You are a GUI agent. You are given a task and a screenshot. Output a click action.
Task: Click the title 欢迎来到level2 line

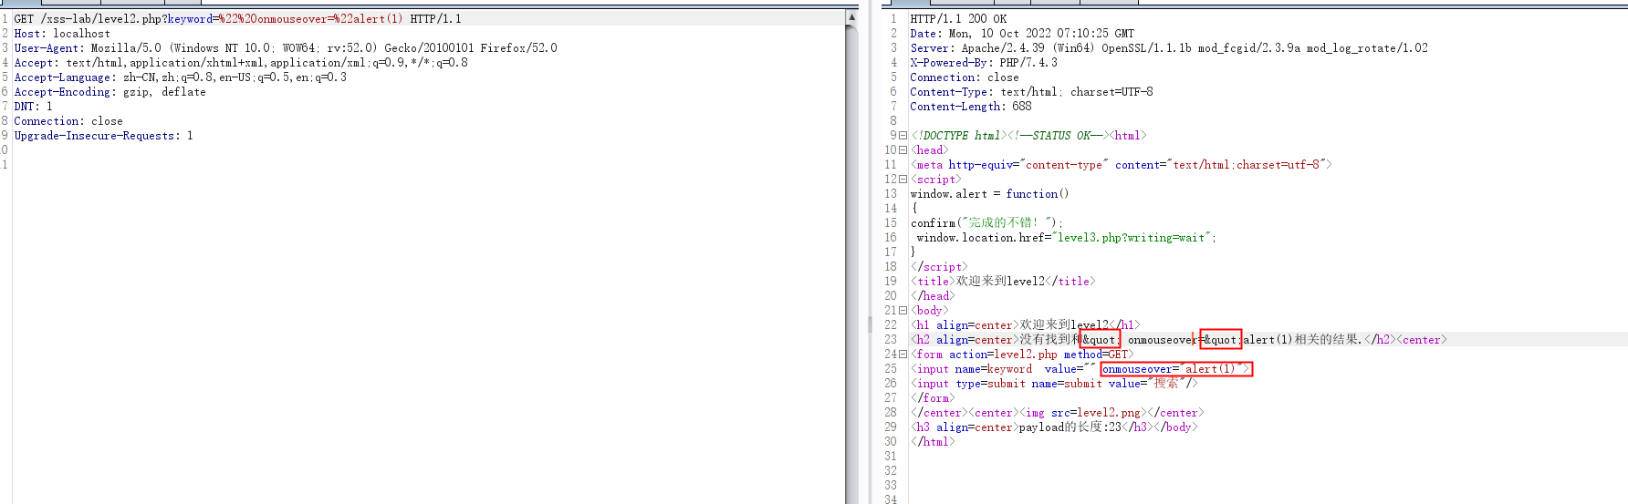(x=1003, y=282)
